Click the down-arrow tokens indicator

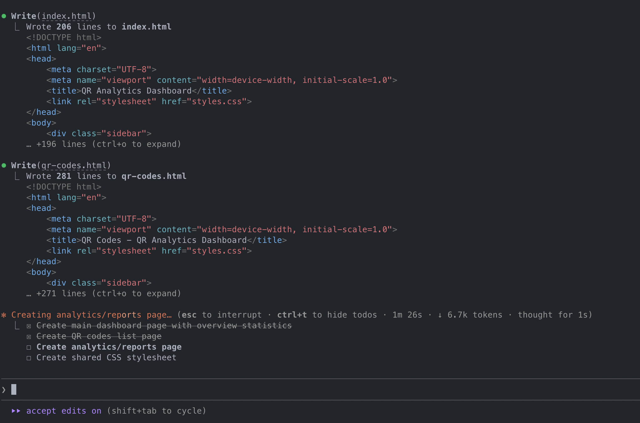tap(440, 315)
